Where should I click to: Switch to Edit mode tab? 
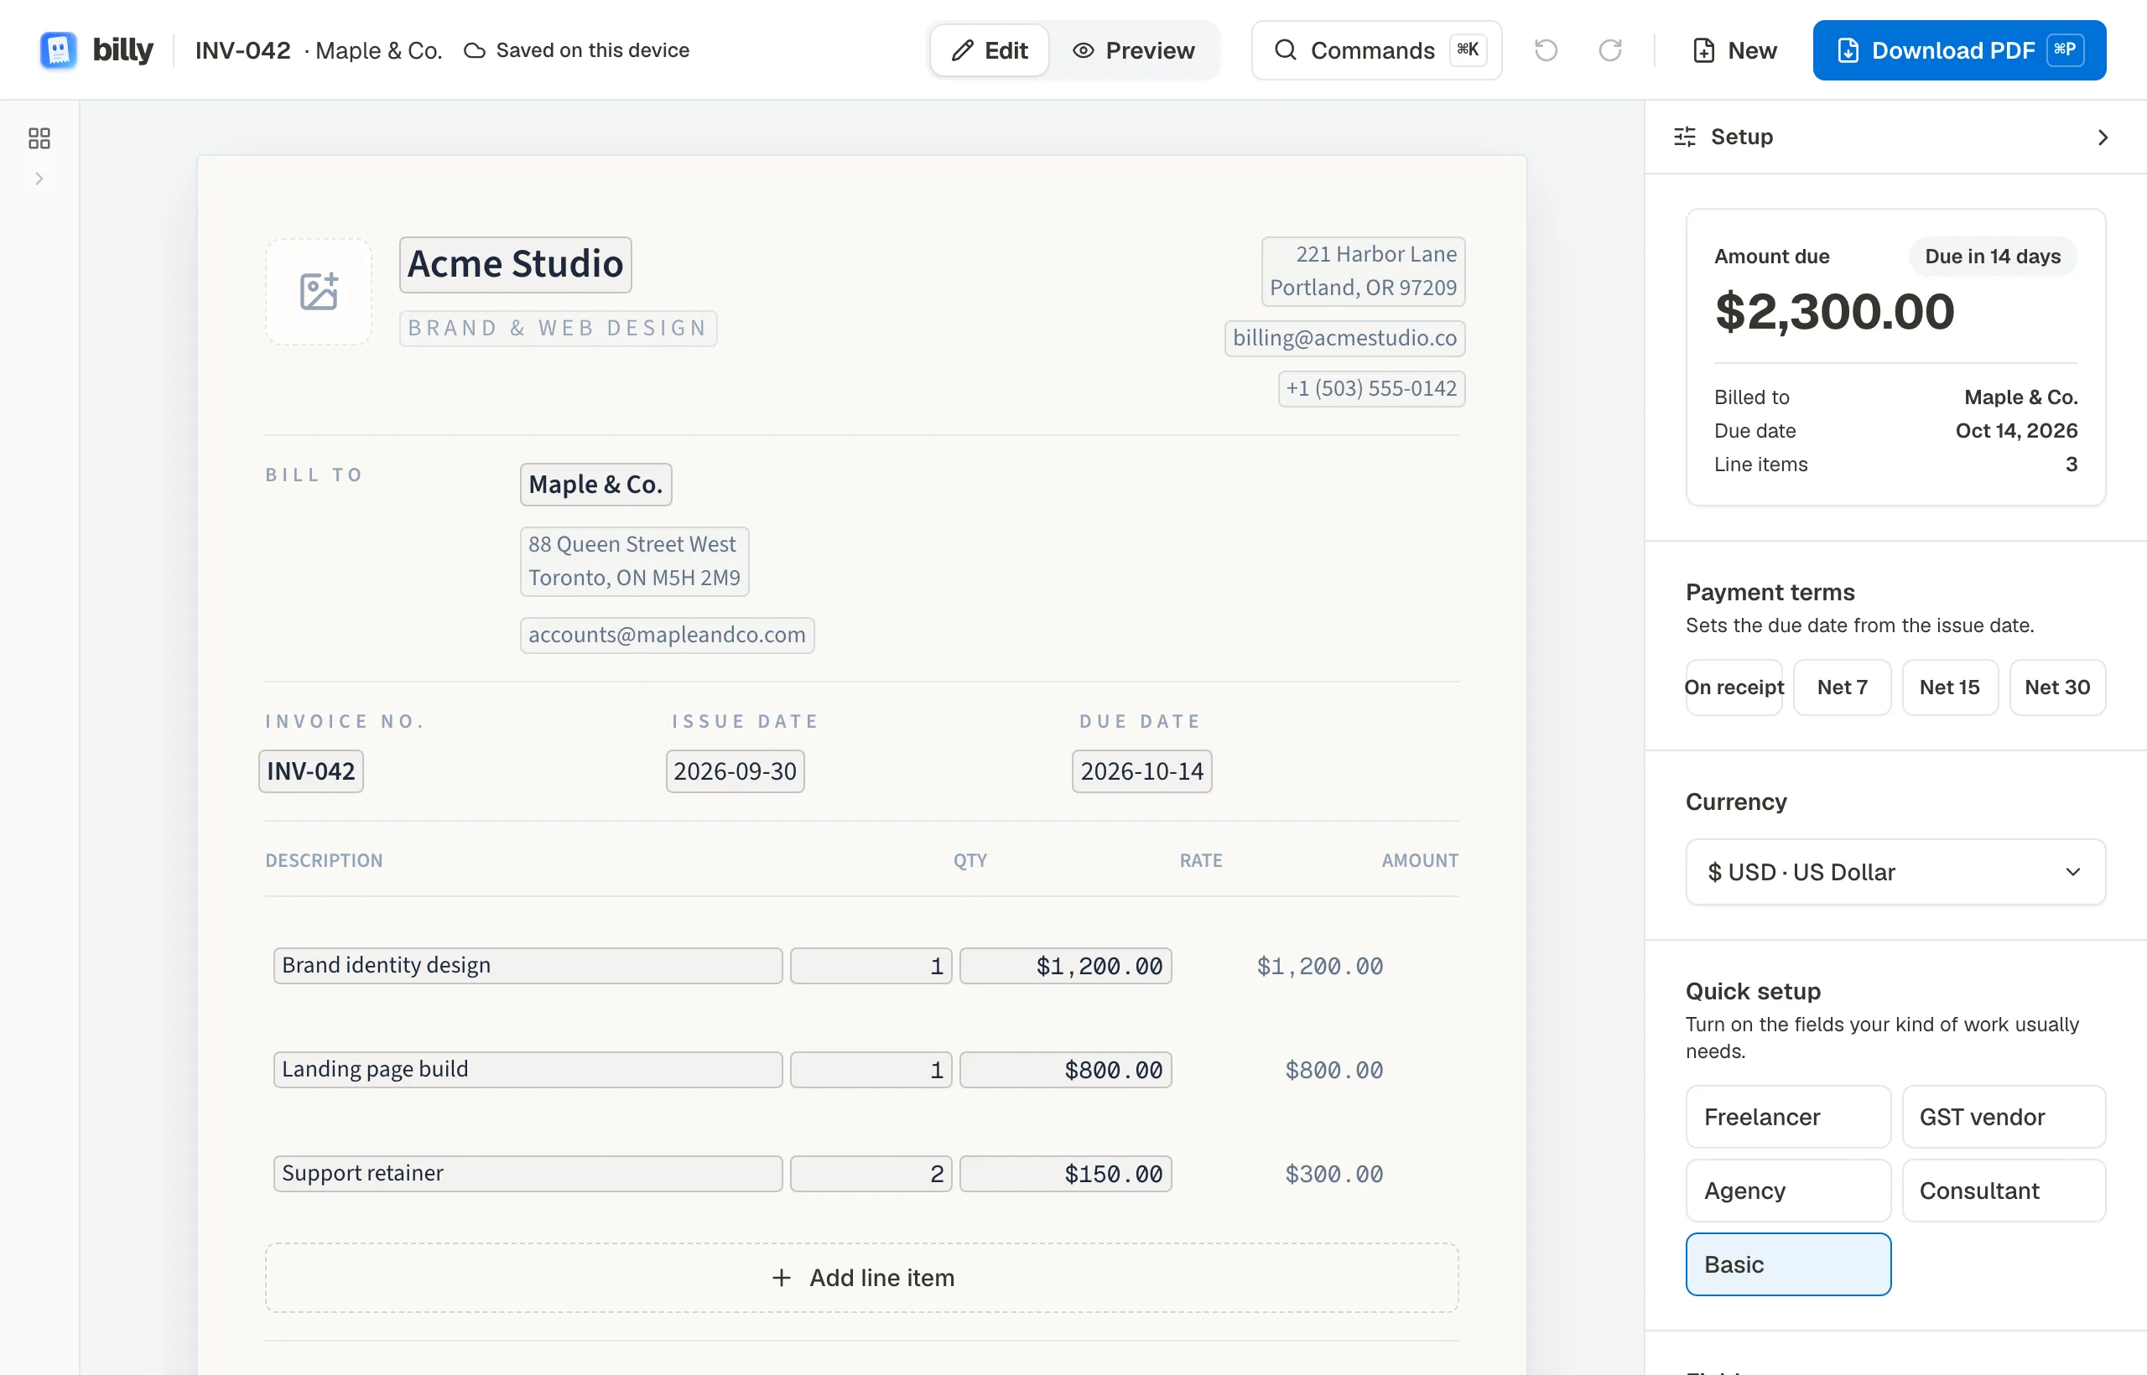990,50
